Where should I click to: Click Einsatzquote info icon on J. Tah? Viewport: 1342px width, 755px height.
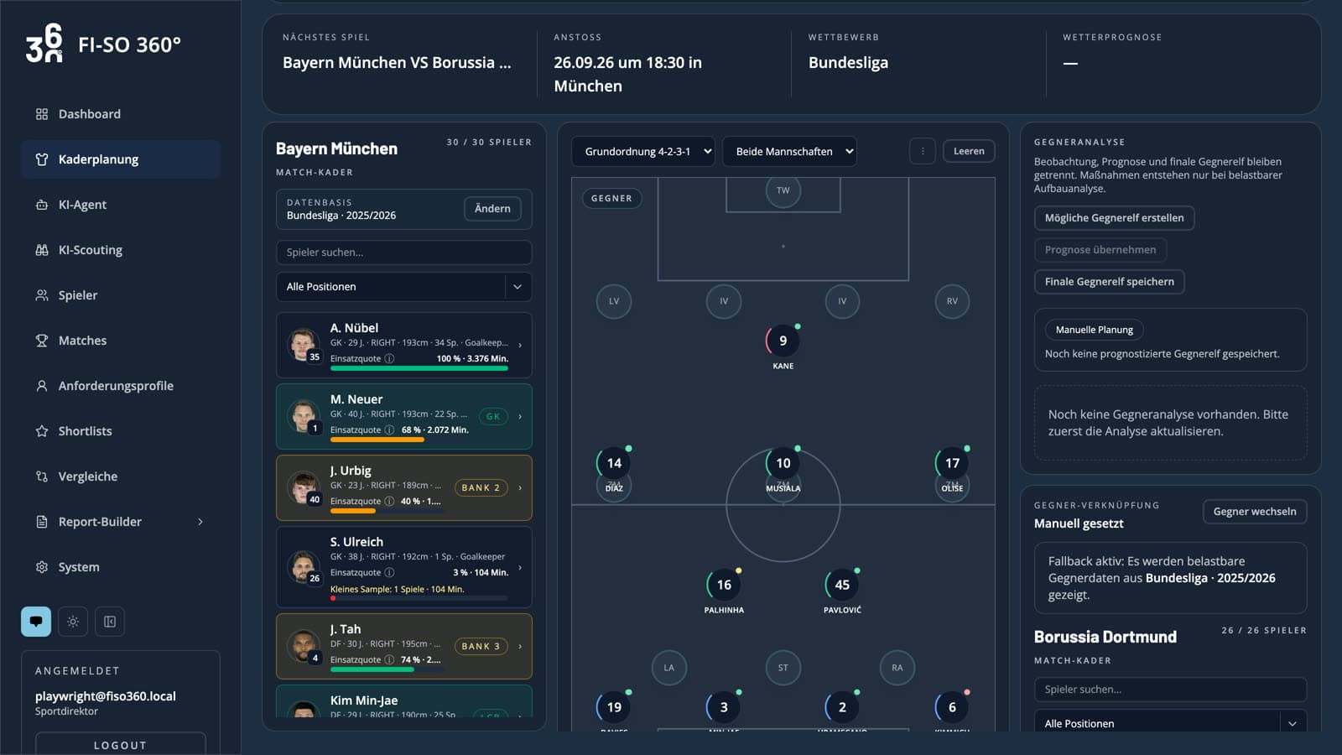click(x=389, y=659)
